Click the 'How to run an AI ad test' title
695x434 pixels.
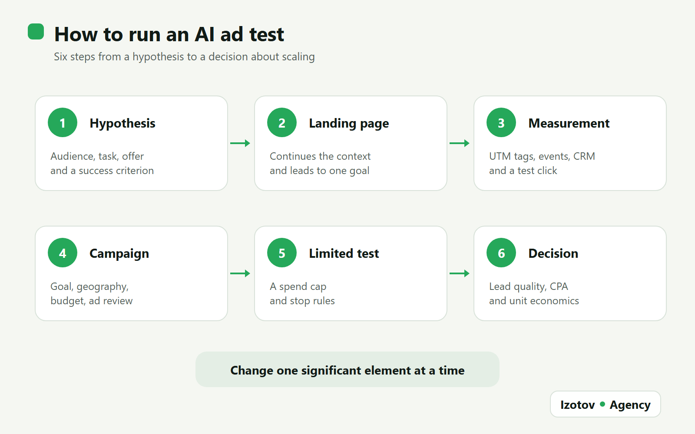[x=169, y=34]
